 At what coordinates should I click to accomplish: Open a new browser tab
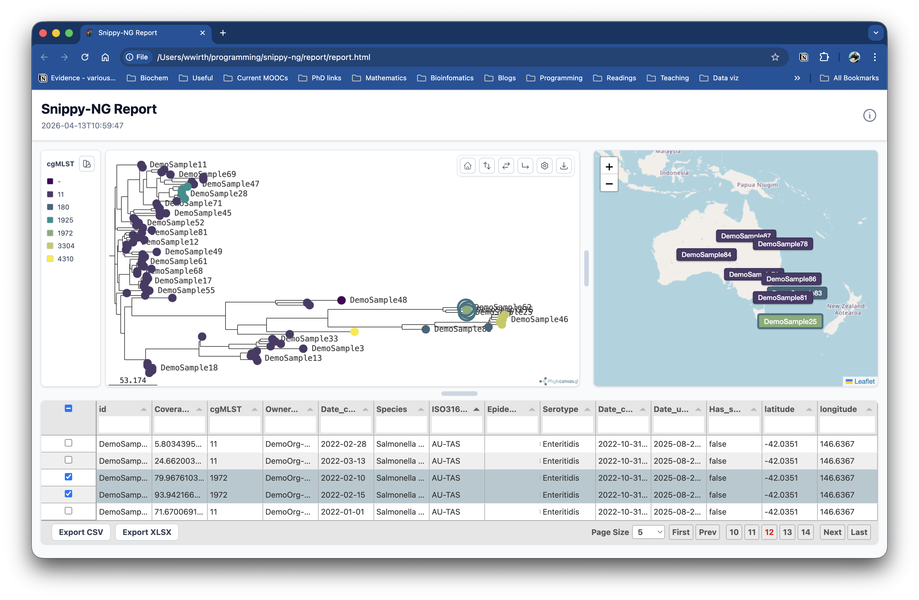point(223,33)
